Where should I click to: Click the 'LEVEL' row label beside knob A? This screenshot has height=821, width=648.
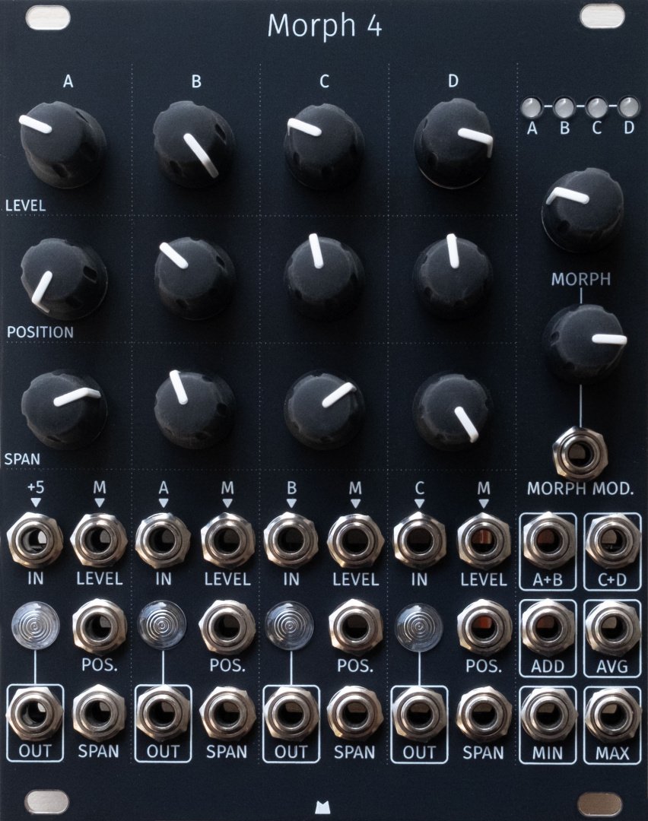pos(25,205)
